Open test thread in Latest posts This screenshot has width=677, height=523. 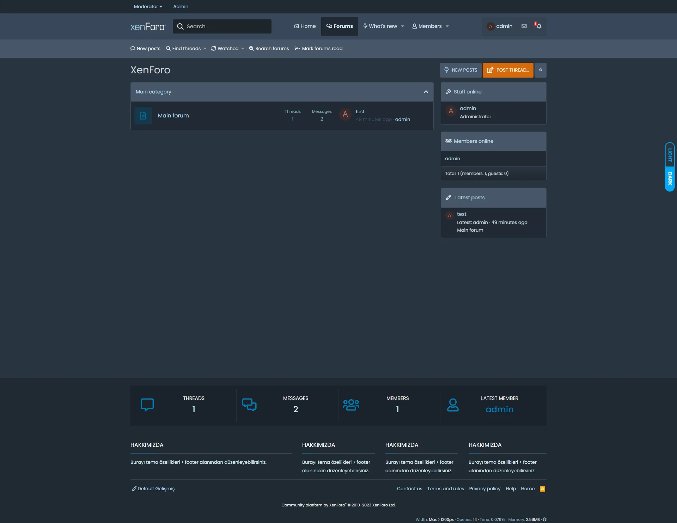point(462,214)
